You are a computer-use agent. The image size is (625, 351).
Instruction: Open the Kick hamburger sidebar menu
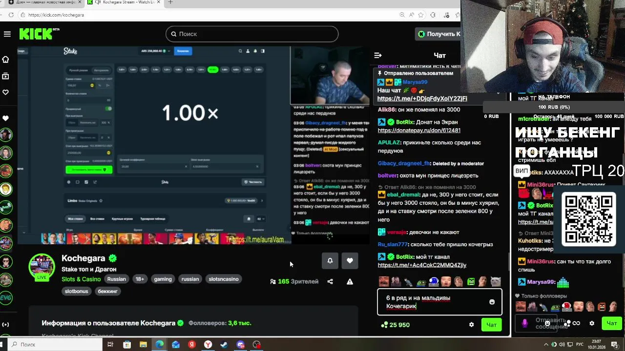pos(7,34)
